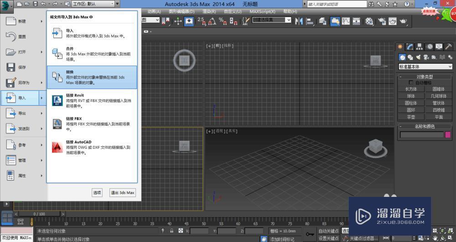Toggle Angle Snap in toolbar
456x242 pixels.
pyautogui.click(x=212, y=21)
